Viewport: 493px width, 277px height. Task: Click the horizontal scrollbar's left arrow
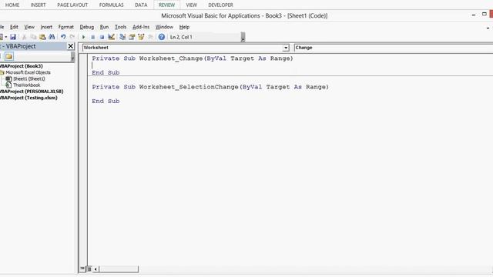96,269
